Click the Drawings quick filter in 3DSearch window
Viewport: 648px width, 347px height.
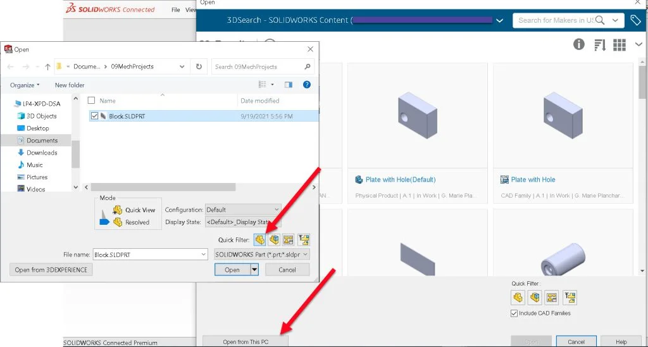(552, 298)
